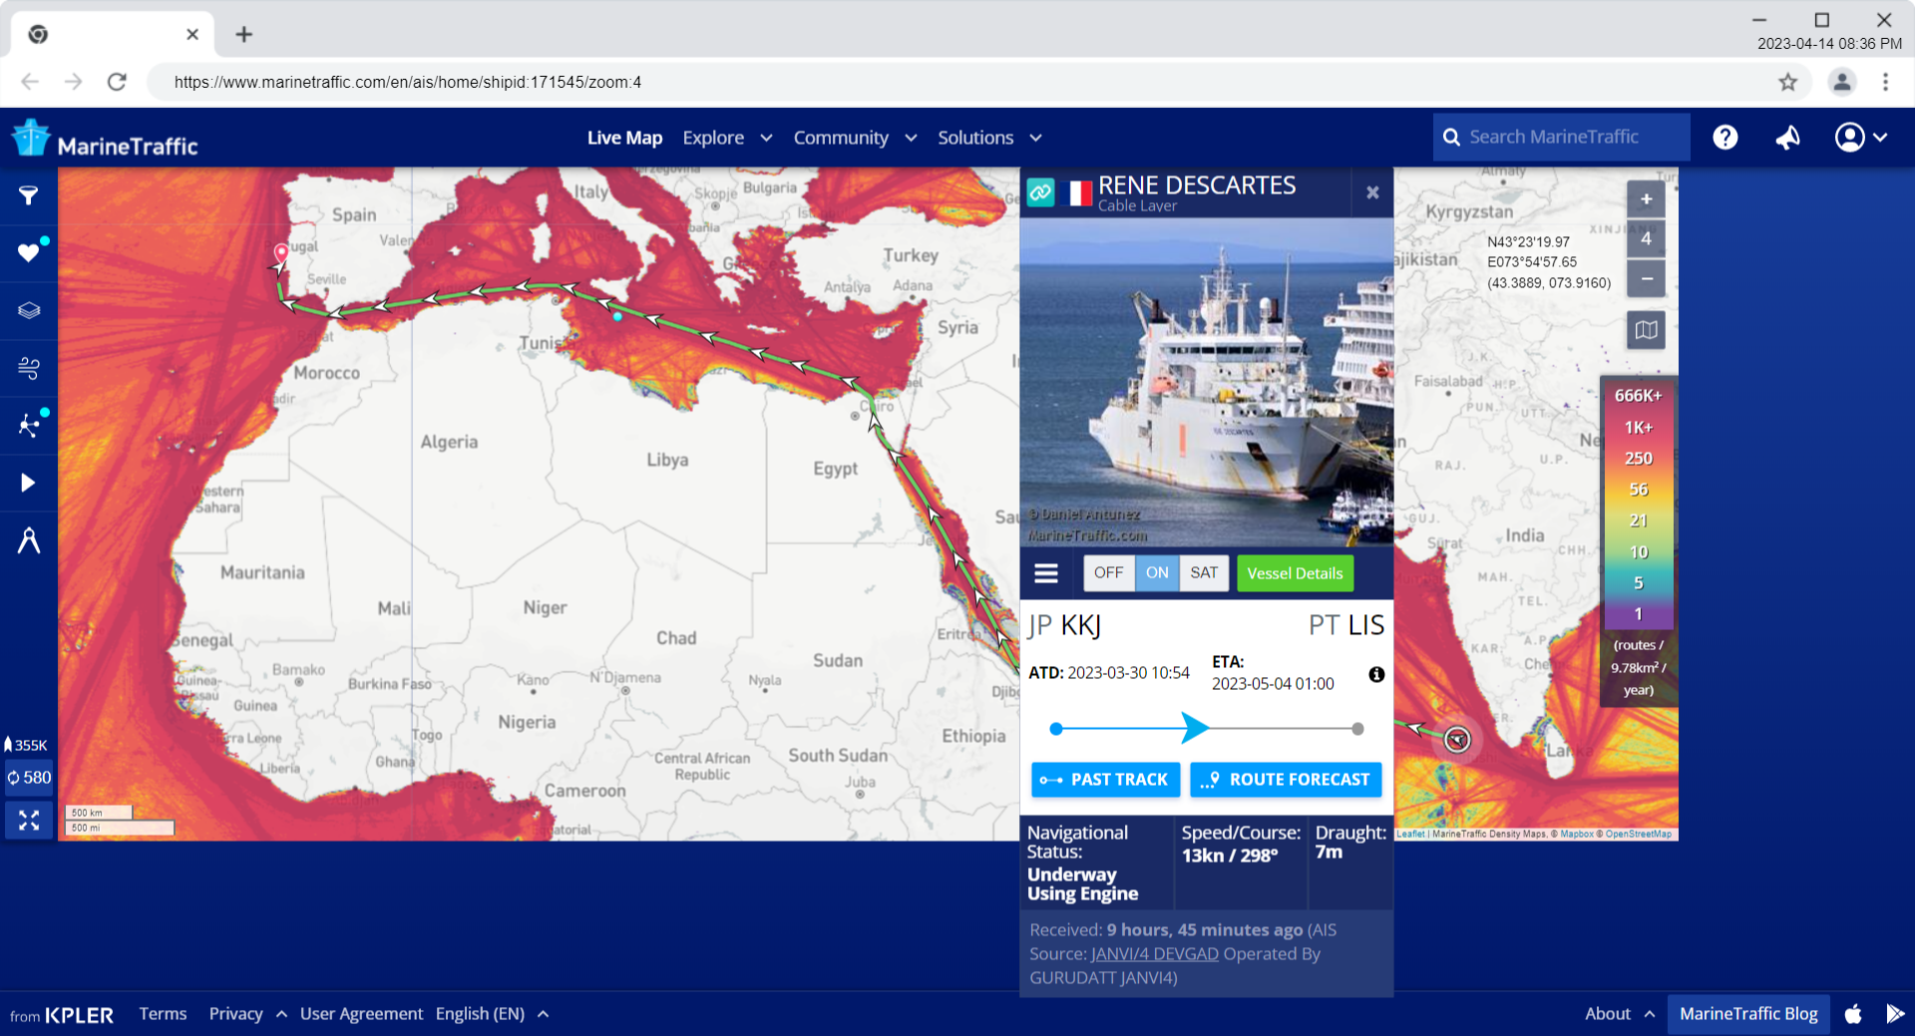Switch vessel track display to ON
Image resolution: width=1915 pixels, height=1036 pixels.
pyautogui.click(x=1157, y=573)
